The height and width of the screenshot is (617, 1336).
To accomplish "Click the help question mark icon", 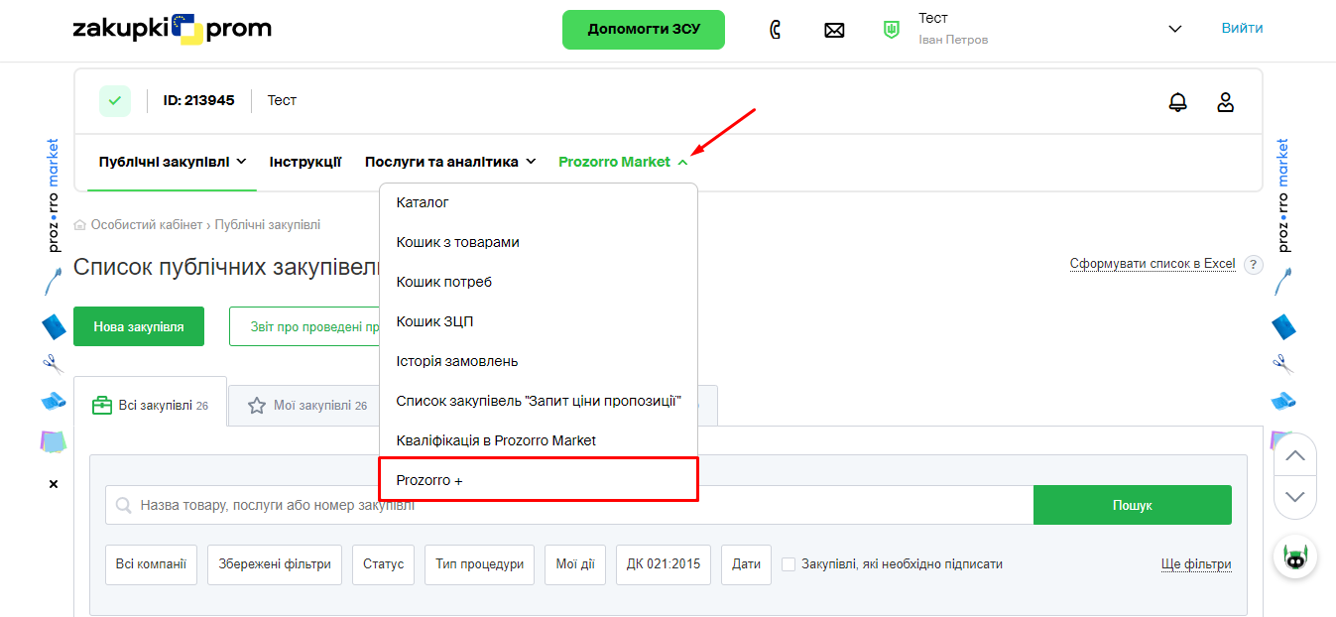I will pyautogui.click(x=1254, y=265).
